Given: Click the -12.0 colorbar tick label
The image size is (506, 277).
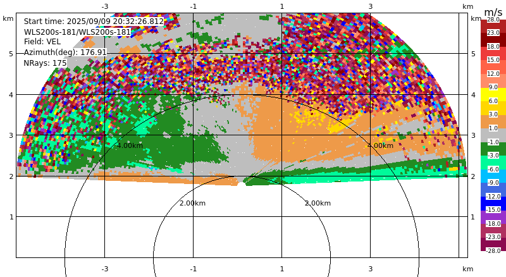Looking at the screenshot, I should click(x=493, y=196).
